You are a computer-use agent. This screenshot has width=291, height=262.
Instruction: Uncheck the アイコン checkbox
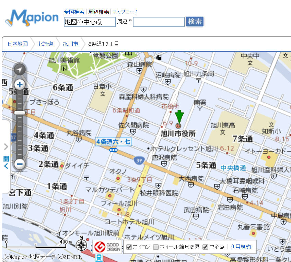click(x=129, y=247)
